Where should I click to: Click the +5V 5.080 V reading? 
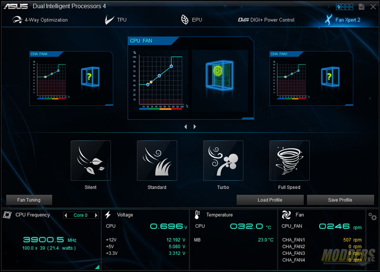pos(177,246)
